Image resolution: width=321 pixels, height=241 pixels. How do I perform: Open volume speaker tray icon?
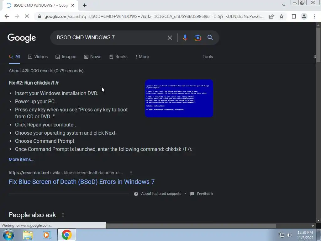(x=289, y=235)
